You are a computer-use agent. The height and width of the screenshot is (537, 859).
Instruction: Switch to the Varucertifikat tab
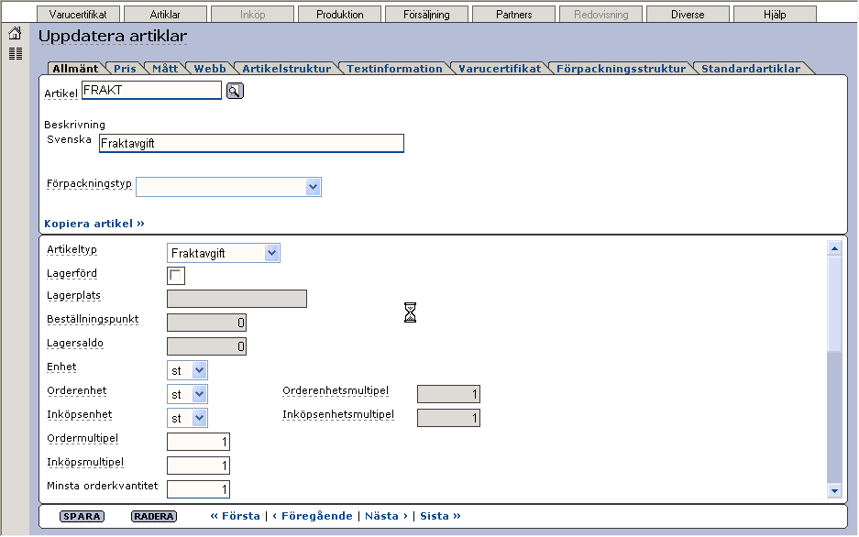click(x=500, y=69)
